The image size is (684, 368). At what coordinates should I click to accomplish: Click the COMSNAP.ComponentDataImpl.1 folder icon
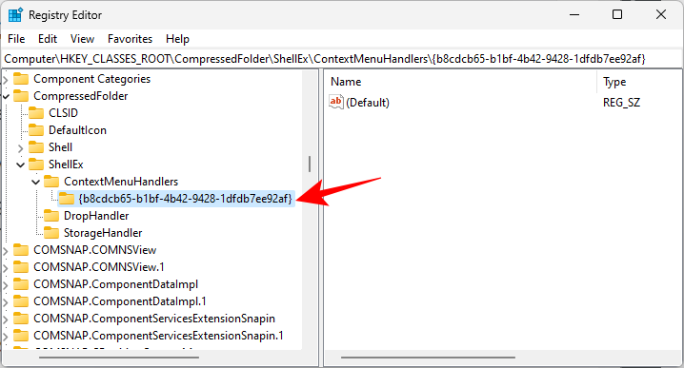(x=21, y=300)
